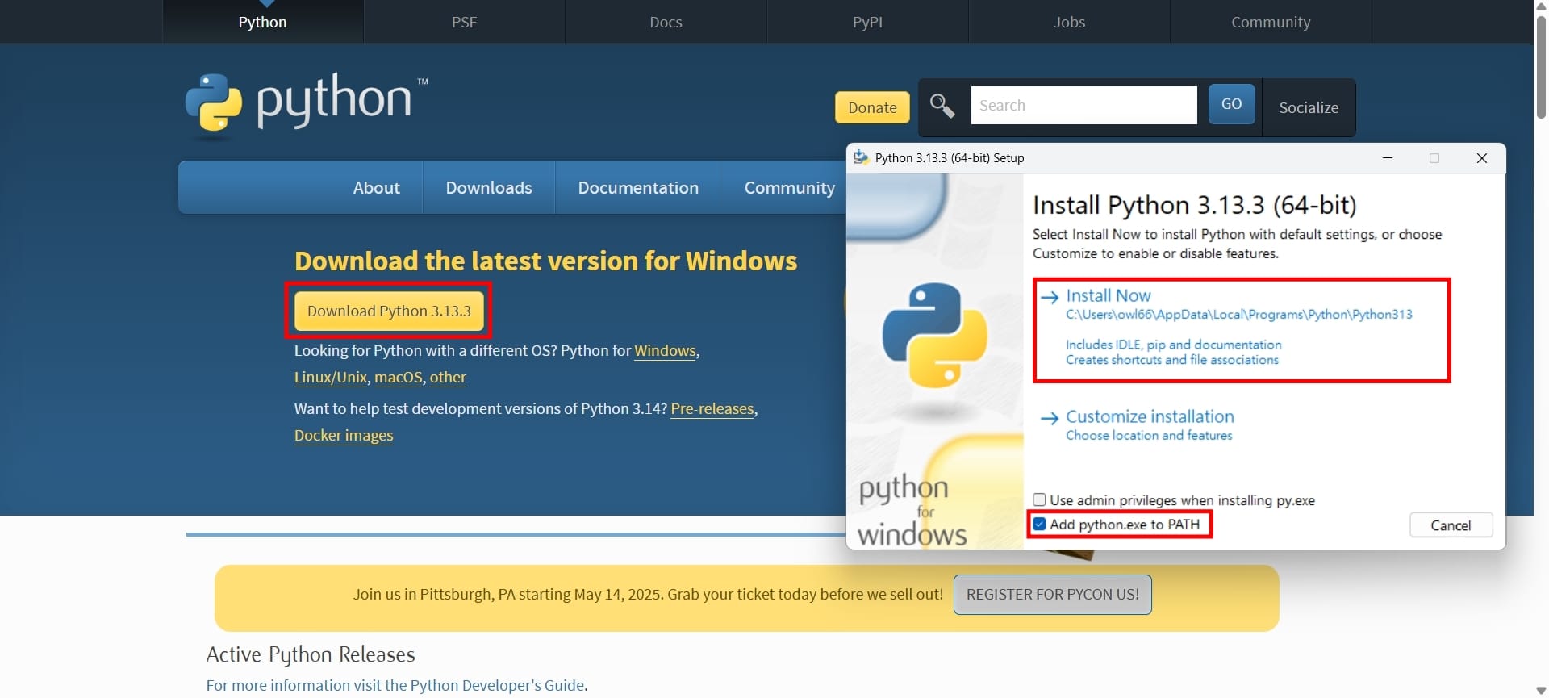Open the Downloads menu in main navigation
Screen dimensions: 1549x698
(x=489, y=187)
